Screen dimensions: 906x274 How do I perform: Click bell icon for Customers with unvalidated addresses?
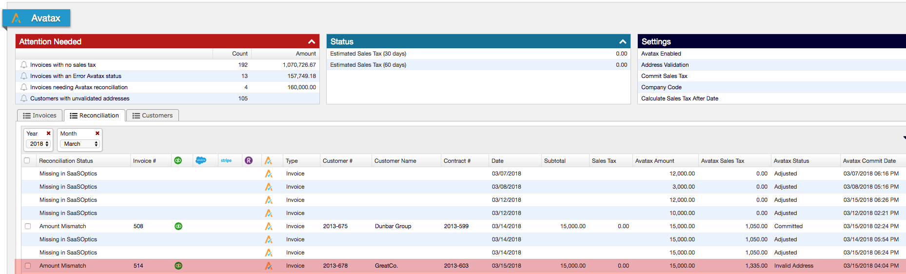(x=24, y=98)
